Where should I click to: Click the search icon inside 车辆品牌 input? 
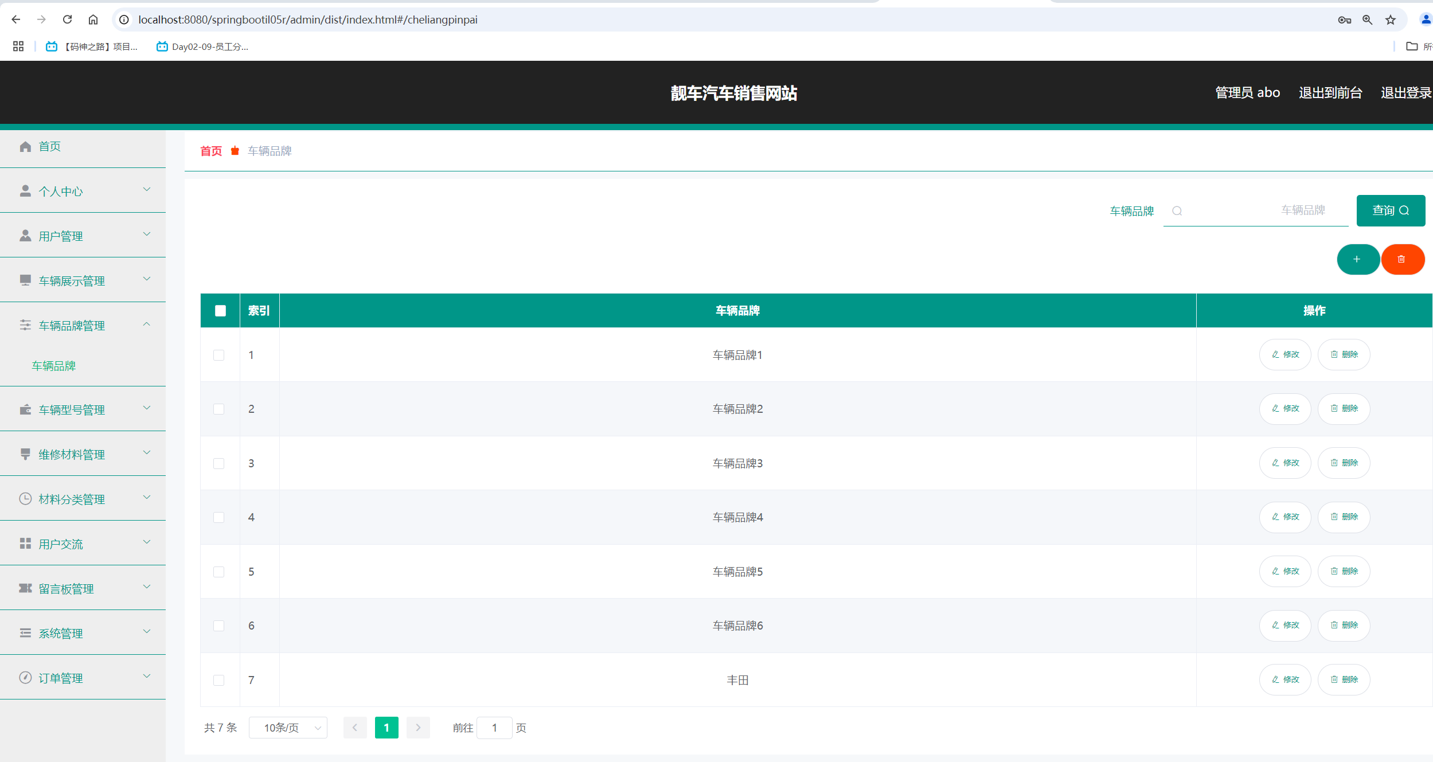pyautogui.click(x=1177, y=211)
